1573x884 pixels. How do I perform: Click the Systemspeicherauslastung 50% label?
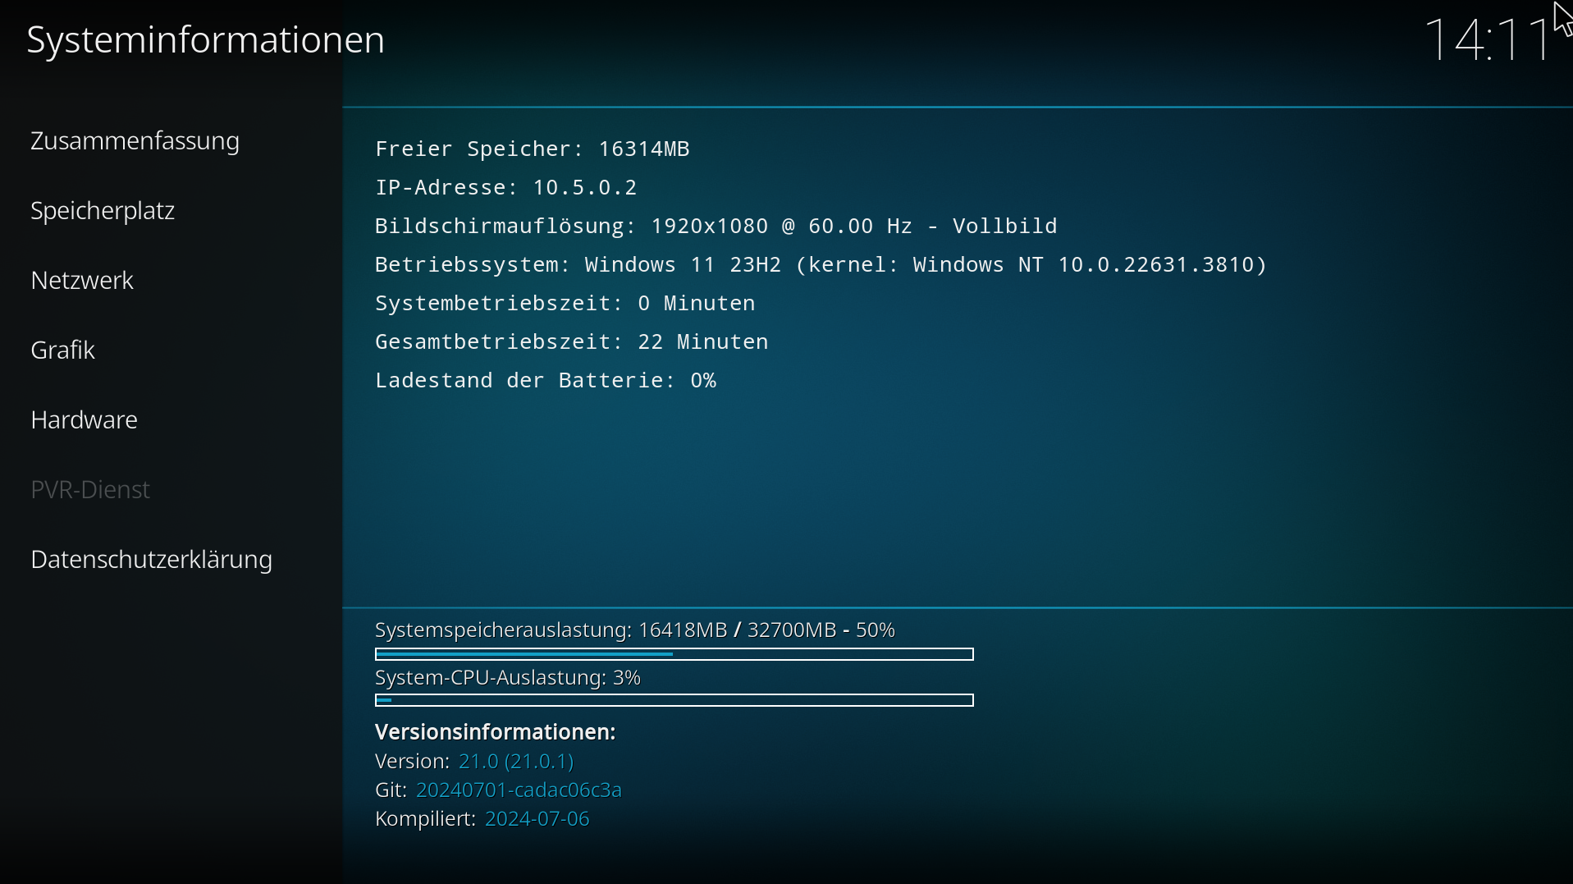635,630
